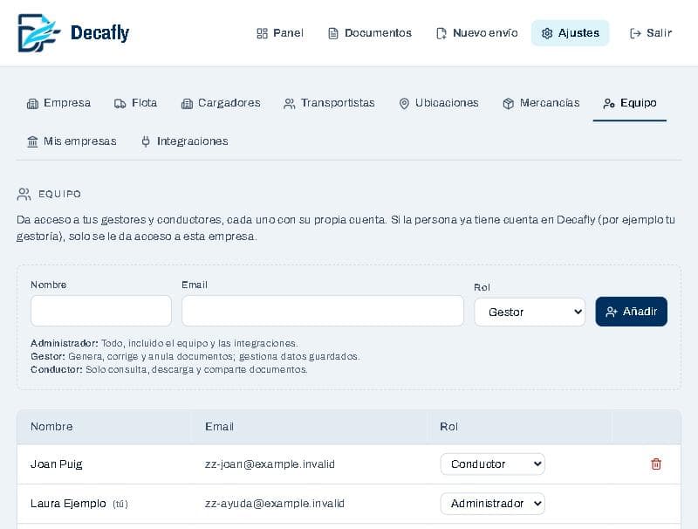Viewport: 698px width, 529px height.
Task: Click the Documentos page icon
Action: (x=333, y=33)
